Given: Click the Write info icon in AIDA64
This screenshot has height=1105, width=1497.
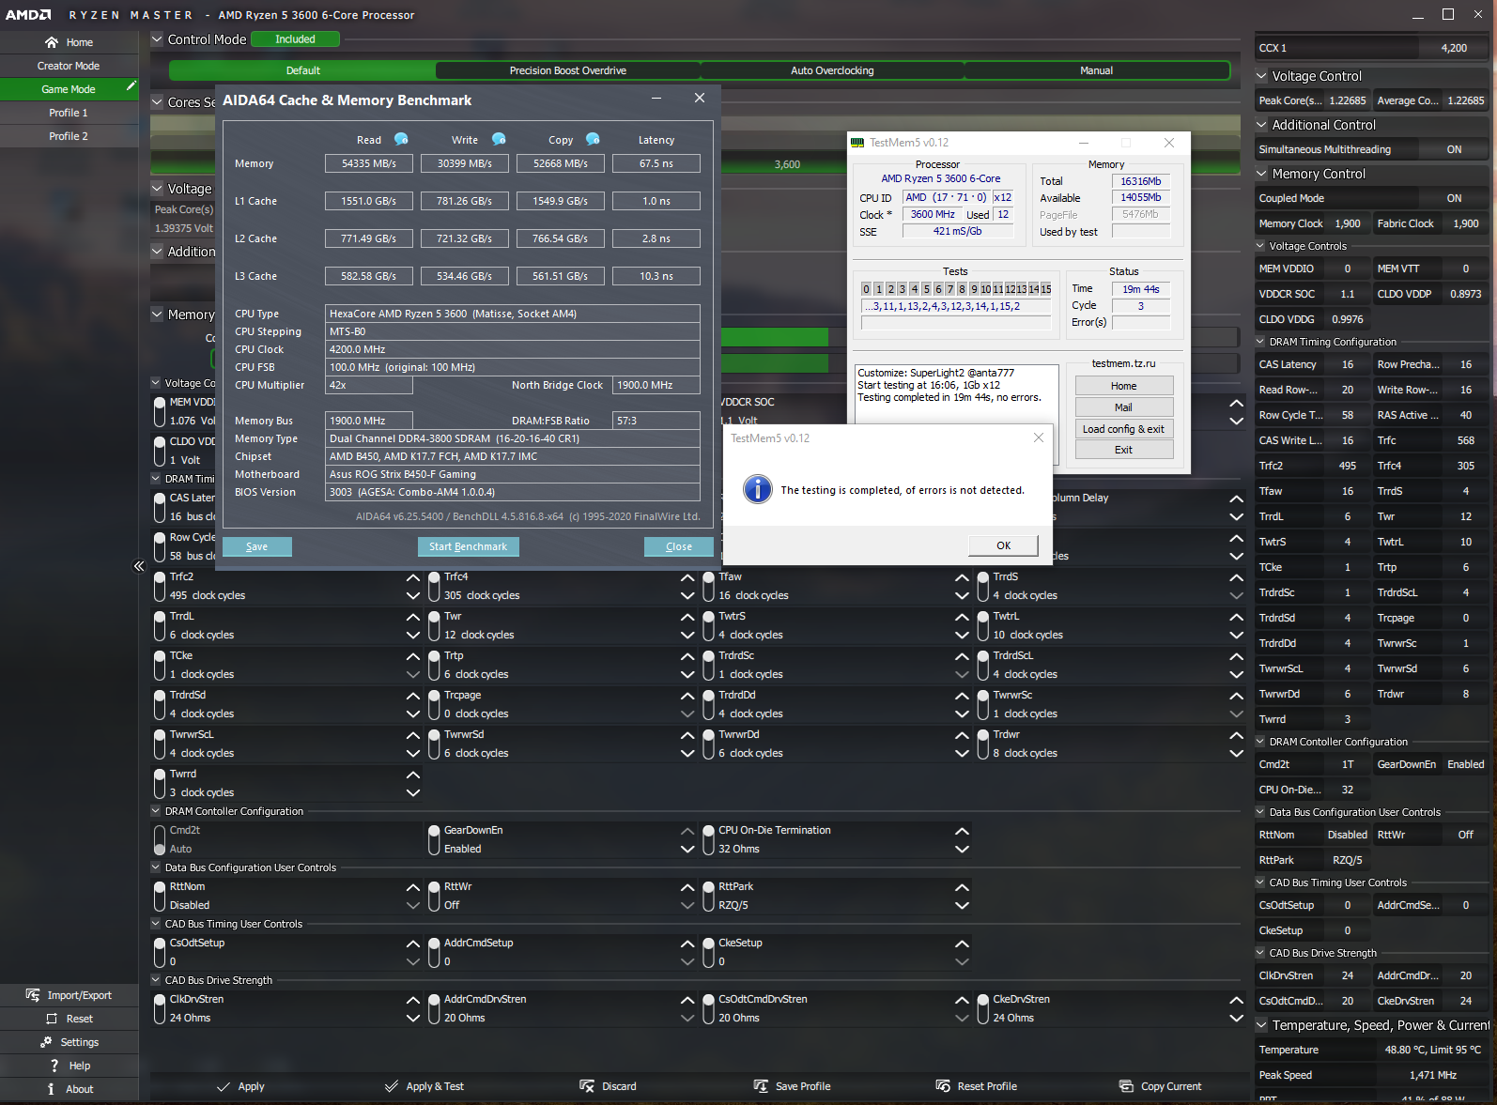Looking at the screenshot, I should point(499,139).
